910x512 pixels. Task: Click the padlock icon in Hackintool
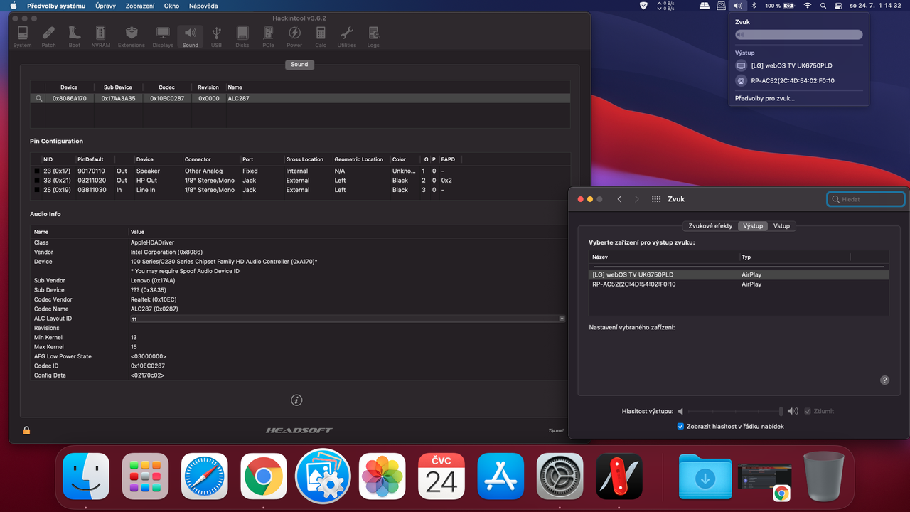coord(26,430)
